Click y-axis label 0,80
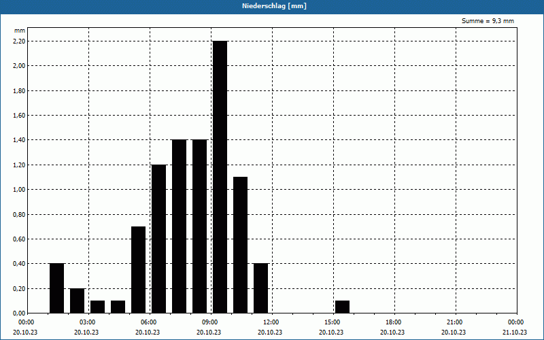Screen dimensions: 544x340 pyautogui.click(x=19, y=215)
